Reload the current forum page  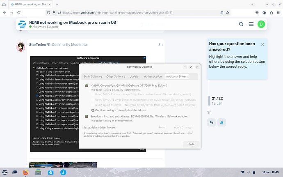point(19,13)
